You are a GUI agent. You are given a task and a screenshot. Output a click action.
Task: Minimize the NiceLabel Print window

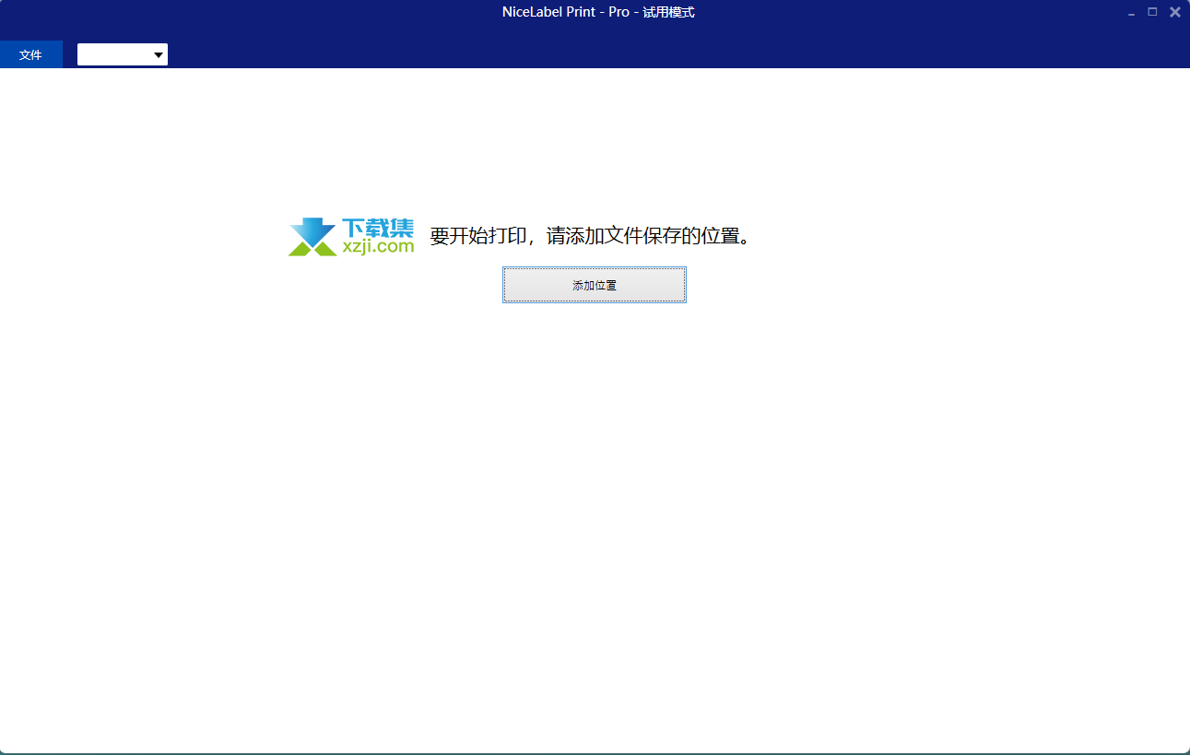pos(1131,13)
